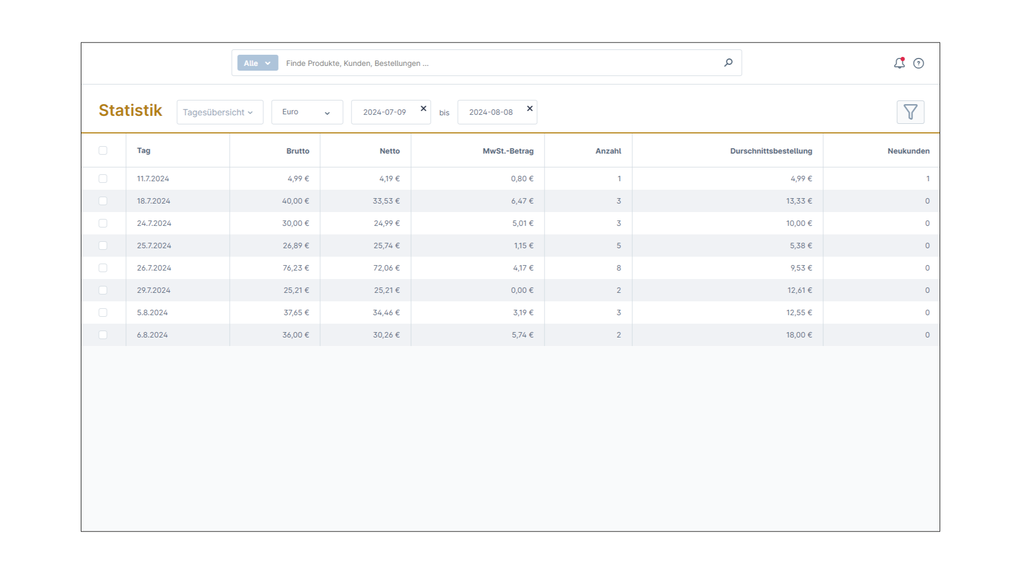Click the Brutto value 40,00 €
Image resolution: width=1021 pixels, height=574 pixels.
click(x=296, y=201)
